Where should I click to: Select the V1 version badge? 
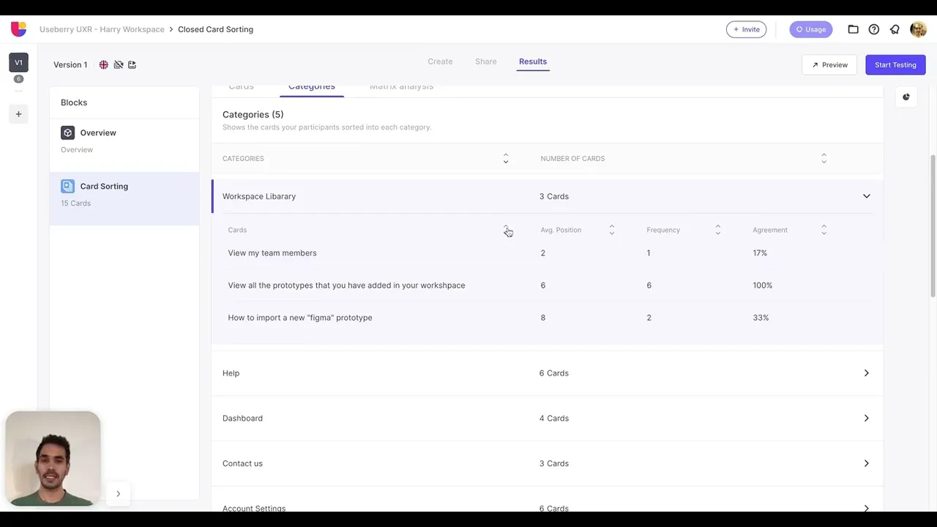18,63
